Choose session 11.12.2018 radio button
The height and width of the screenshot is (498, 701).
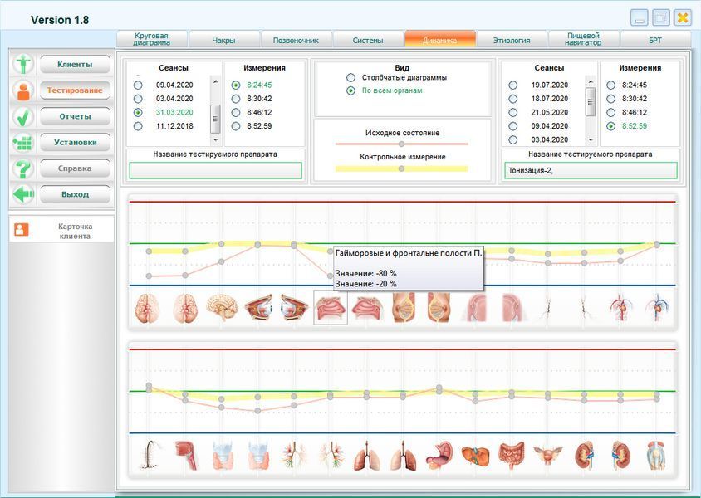(138, 126)
